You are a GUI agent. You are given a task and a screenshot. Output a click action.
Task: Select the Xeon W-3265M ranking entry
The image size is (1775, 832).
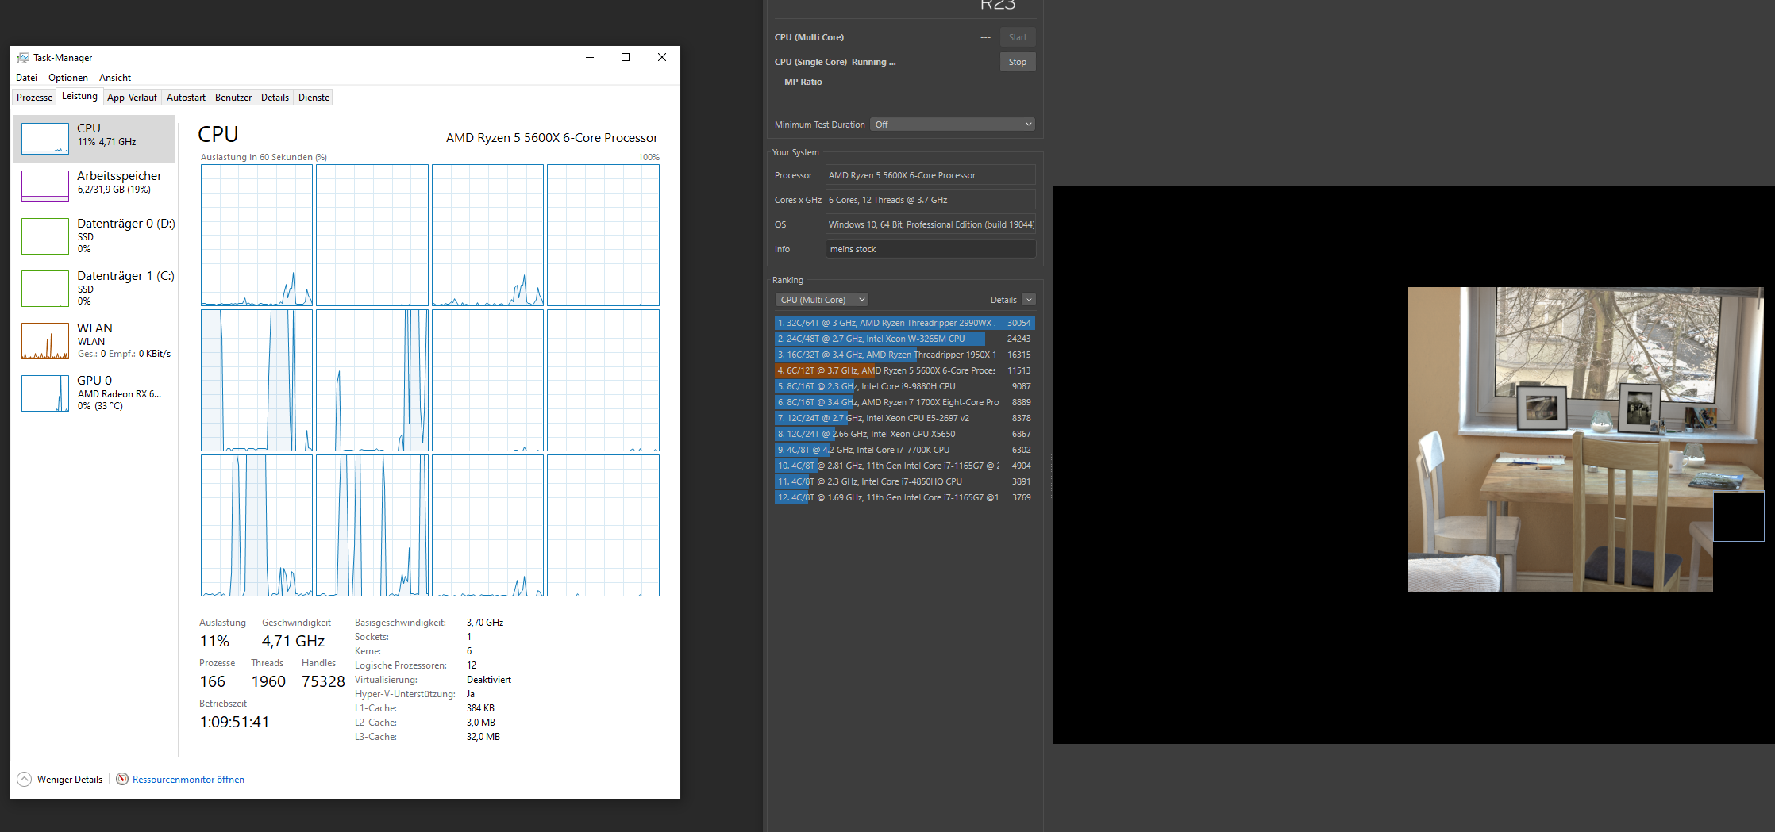pos(905,339)
